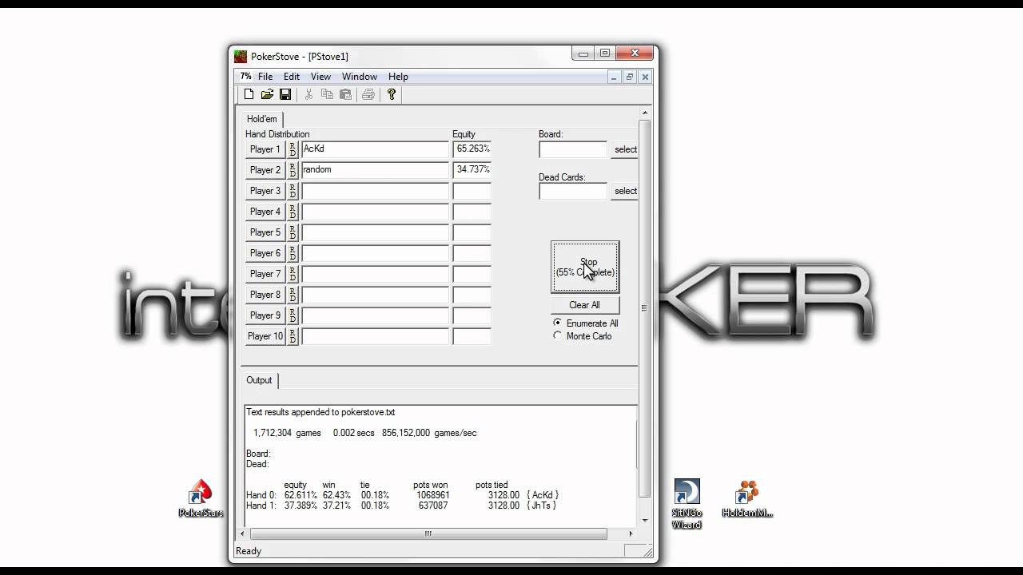Click the Cut scissors toolbar icon
Screen dimensions: 1023x575
coord(308,94)
